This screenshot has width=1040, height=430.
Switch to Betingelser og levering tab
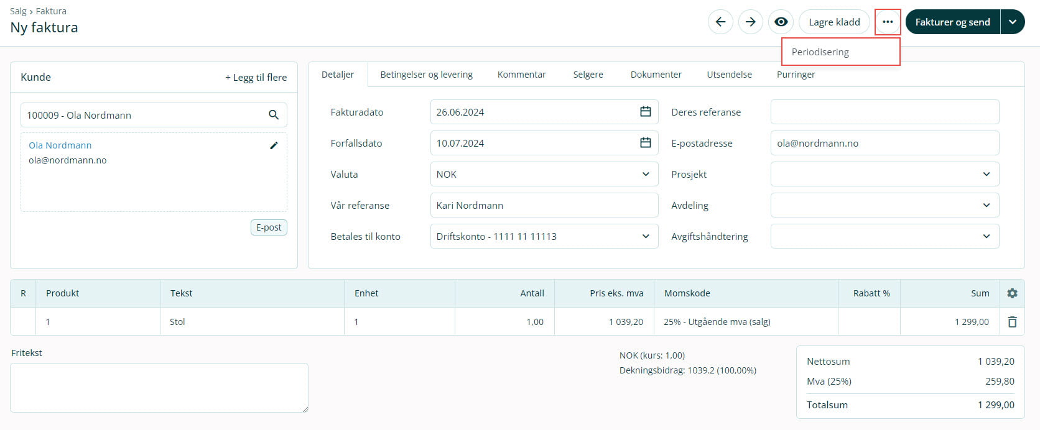coord(426,75)
